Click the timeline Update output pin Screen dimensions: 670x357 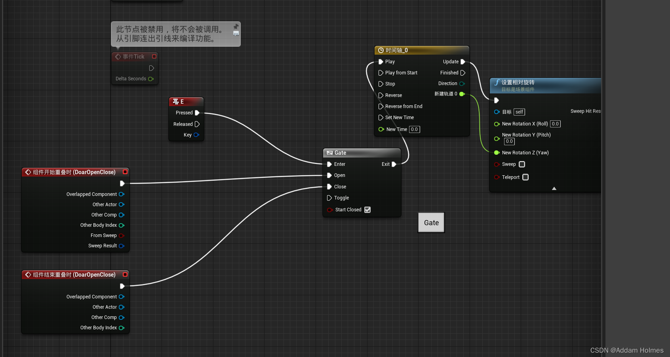coord(463,62)
